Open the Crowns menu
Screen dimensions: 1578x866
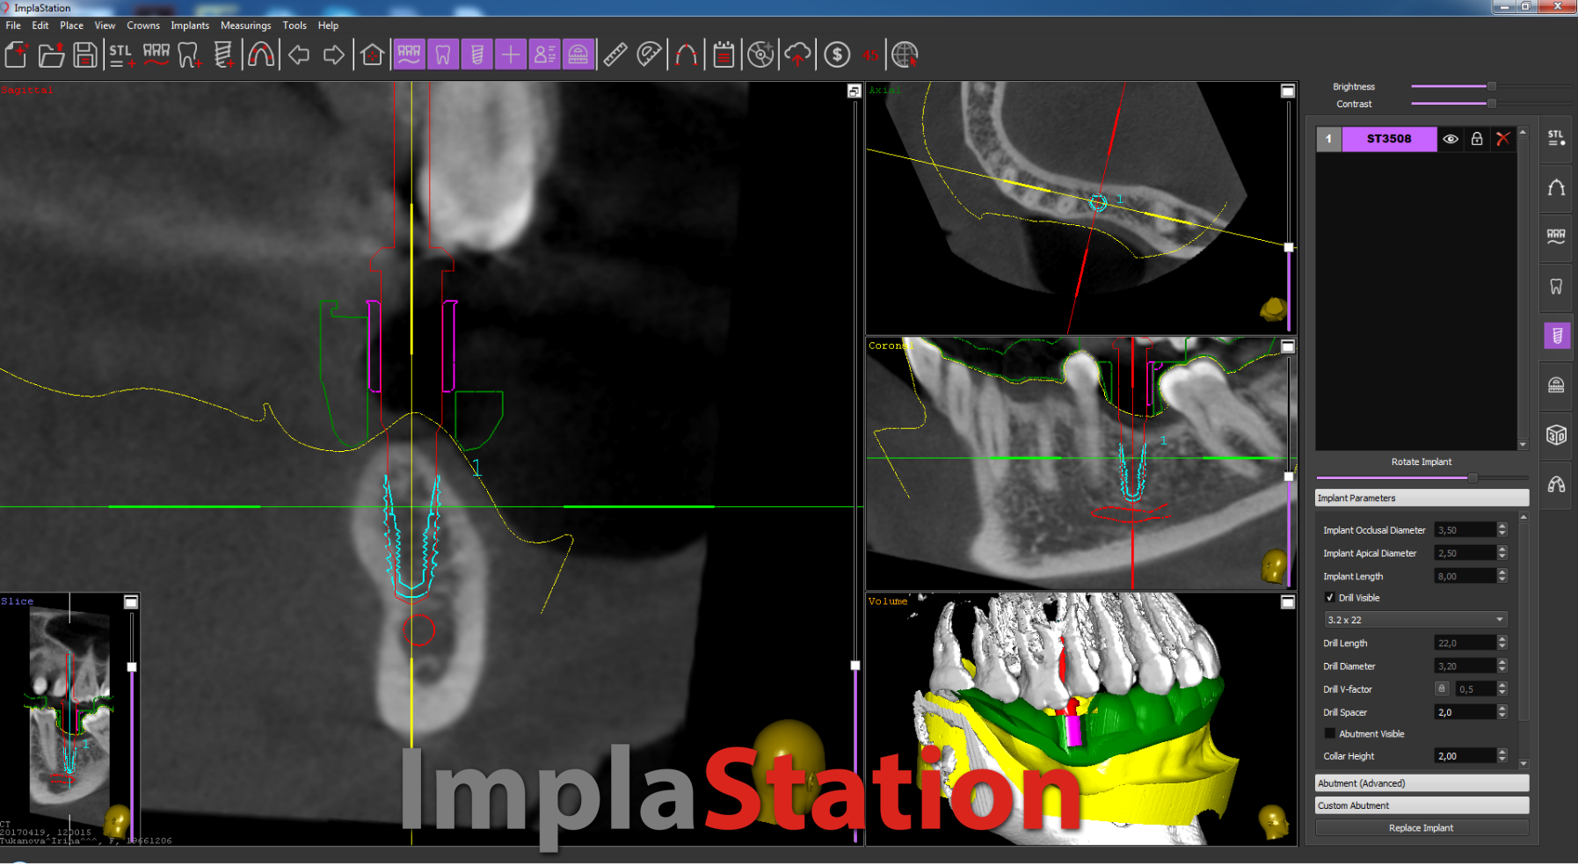point(143,25)
